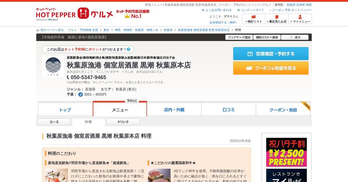Screen dimensions: 348x182
Task: Open the マイメニュー dropdown
Action: (x=300, y=19)
